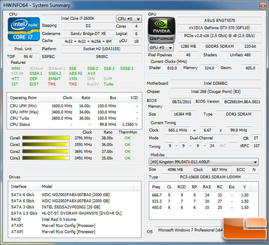Click the shader clock 810.0 field

(x=172, y=68)
